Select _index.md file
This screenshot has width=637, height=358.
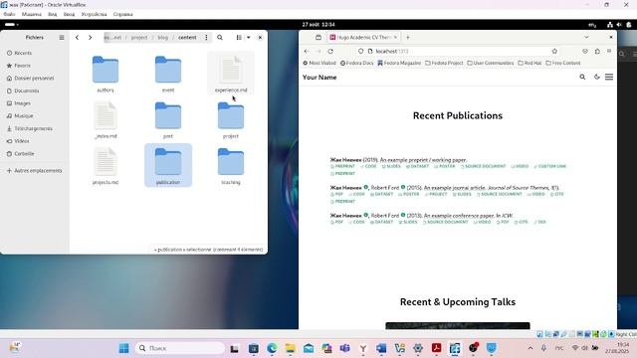[x=106, y=120]
